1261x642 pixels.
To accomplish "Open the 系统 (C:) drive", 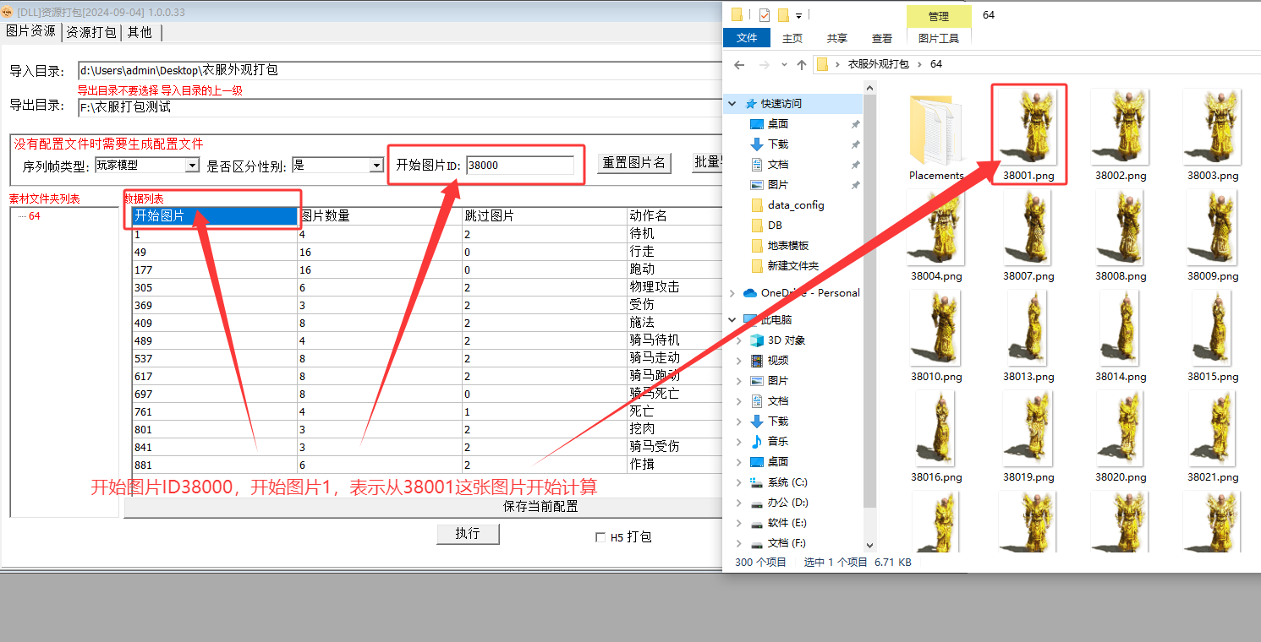I will (787, 481).
